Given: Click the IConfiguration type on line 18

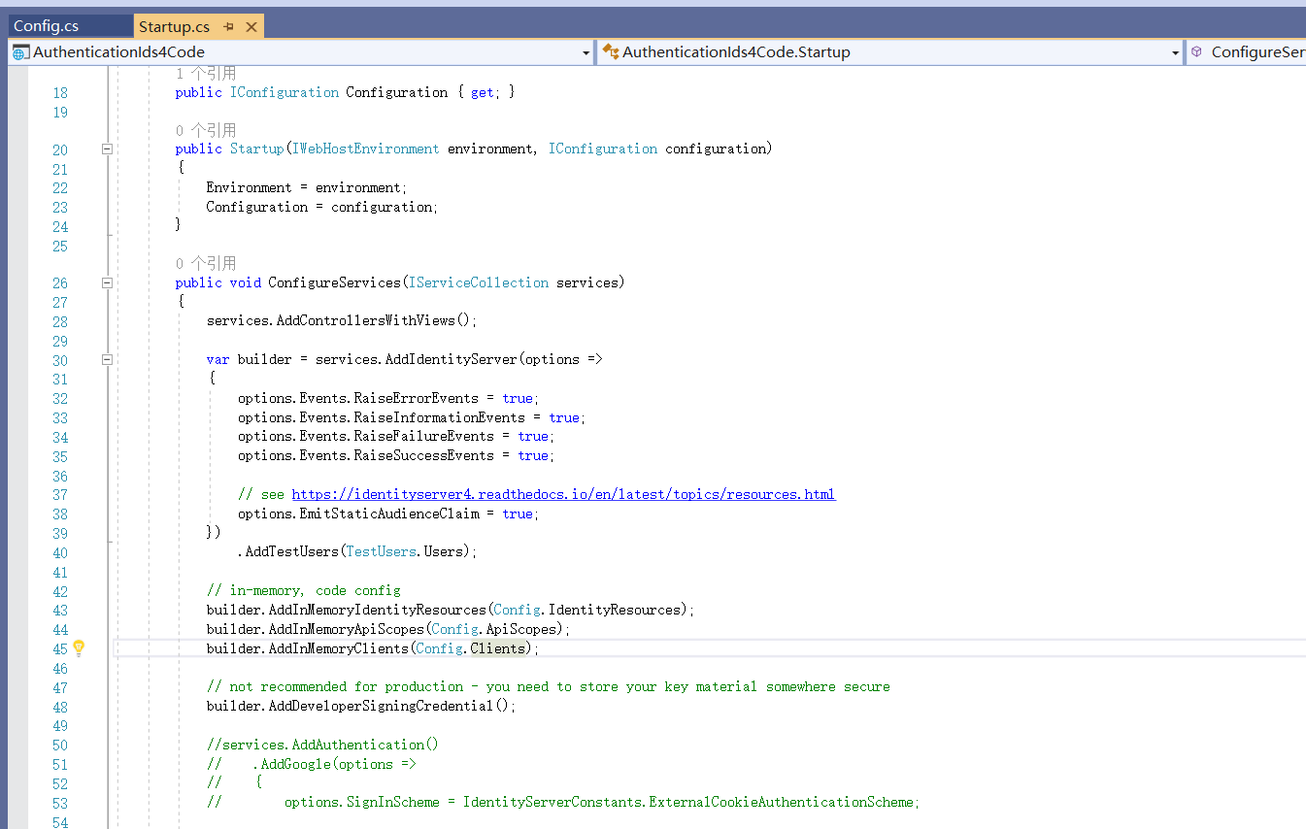Looking at the screenshot, I should [x=284, y=92].
